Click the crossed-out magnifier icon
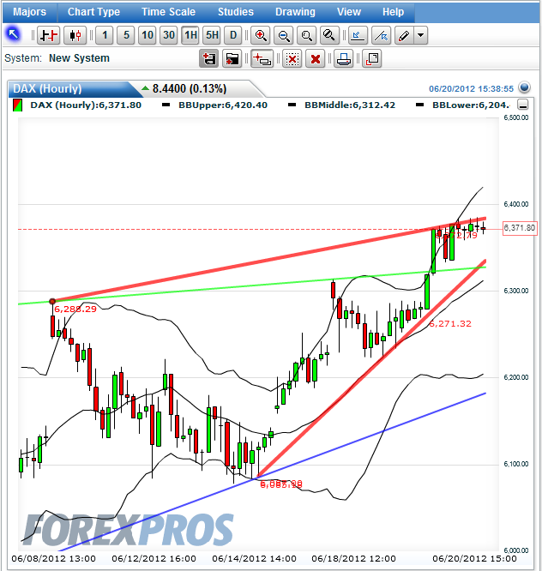 (x=329, y=35)
